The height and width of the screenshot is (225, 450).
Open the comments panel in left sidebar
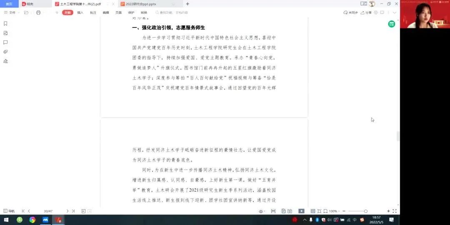click(x=5, y=42)
